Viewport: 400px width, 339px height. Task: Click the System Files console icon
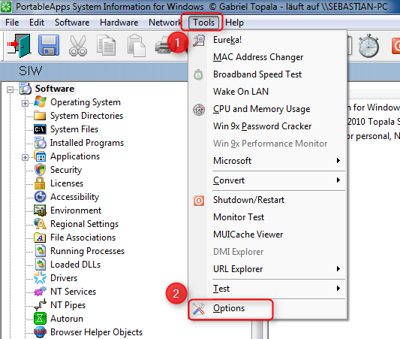click(40, 129)
